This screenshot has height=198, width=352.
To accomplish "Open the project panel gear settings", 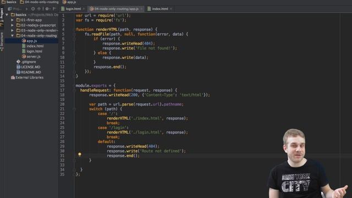I will coord(47,9).
